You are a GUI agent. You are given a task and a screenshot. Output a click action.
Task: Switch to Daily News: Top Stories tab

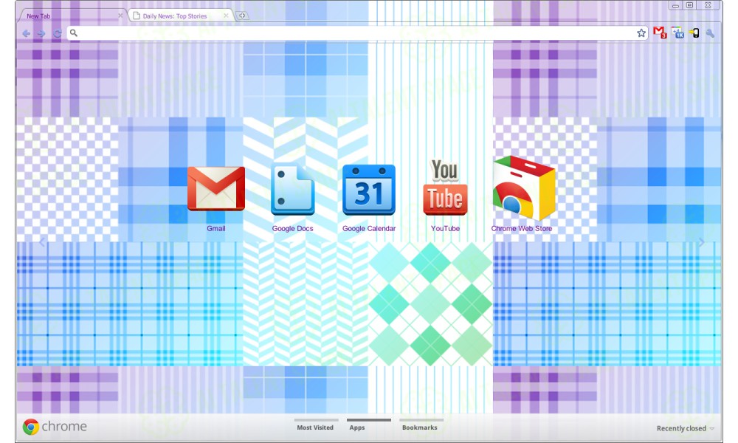point(182,16)
